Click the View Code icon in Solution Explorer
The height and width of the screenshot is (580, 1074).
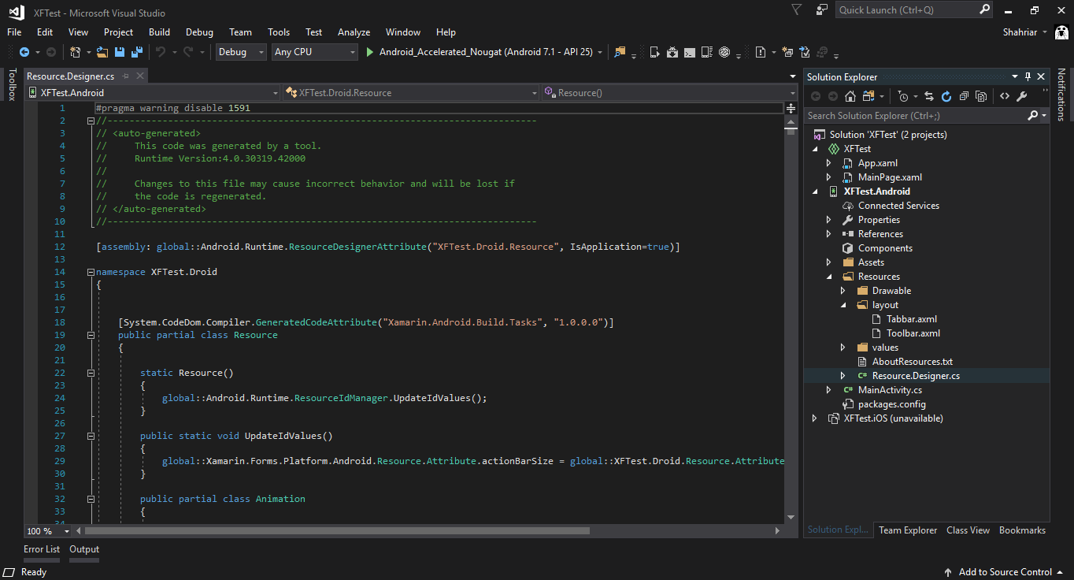[1005, 96]
